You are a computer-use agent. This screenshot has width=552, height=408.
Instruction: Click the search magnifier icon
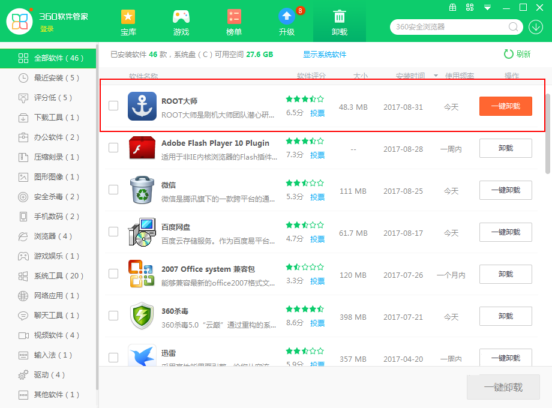(x=513, y=27)
